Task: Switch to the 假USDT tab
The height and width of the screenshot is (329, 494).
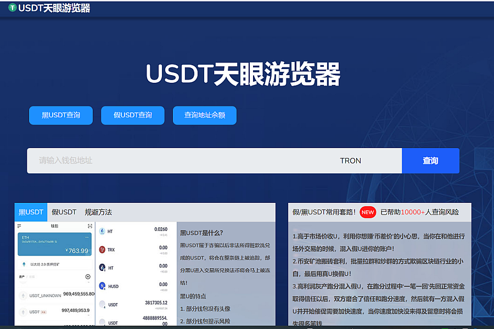Action: 64,212
